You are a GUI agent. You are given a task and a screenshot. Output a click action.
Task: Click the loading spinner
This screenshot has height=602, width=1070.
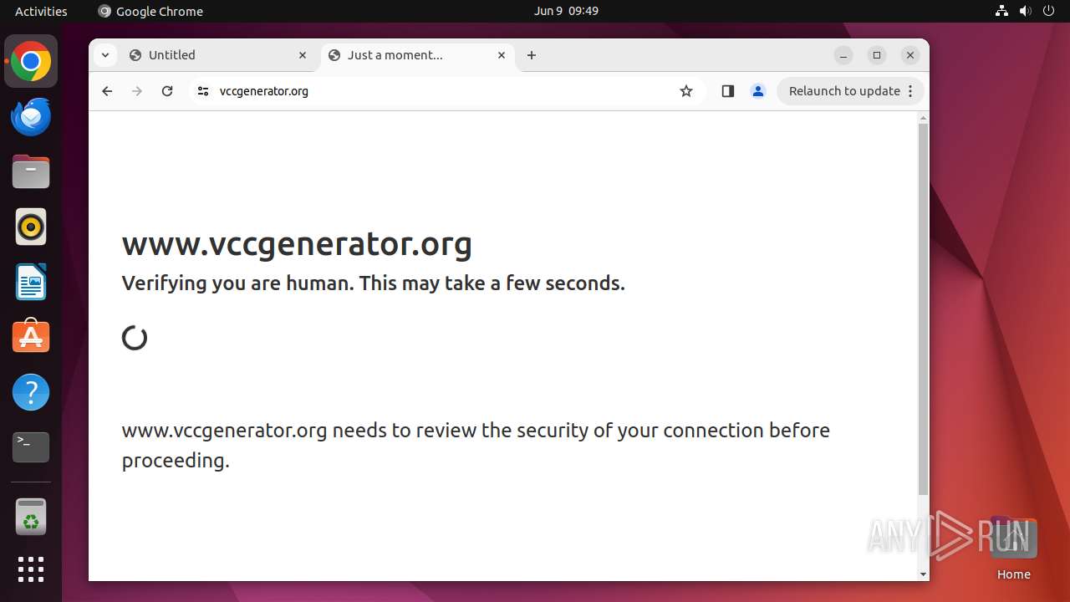point(135,338)
